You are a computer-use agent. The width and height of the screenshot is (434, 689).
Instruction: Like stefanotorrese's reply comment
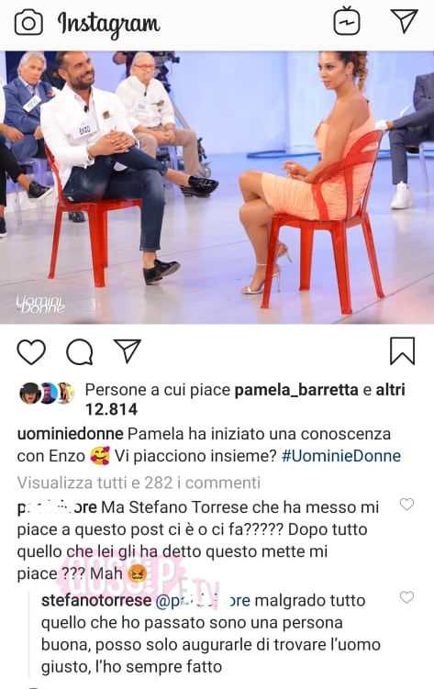pyautogui.click(x=406, y=596)
